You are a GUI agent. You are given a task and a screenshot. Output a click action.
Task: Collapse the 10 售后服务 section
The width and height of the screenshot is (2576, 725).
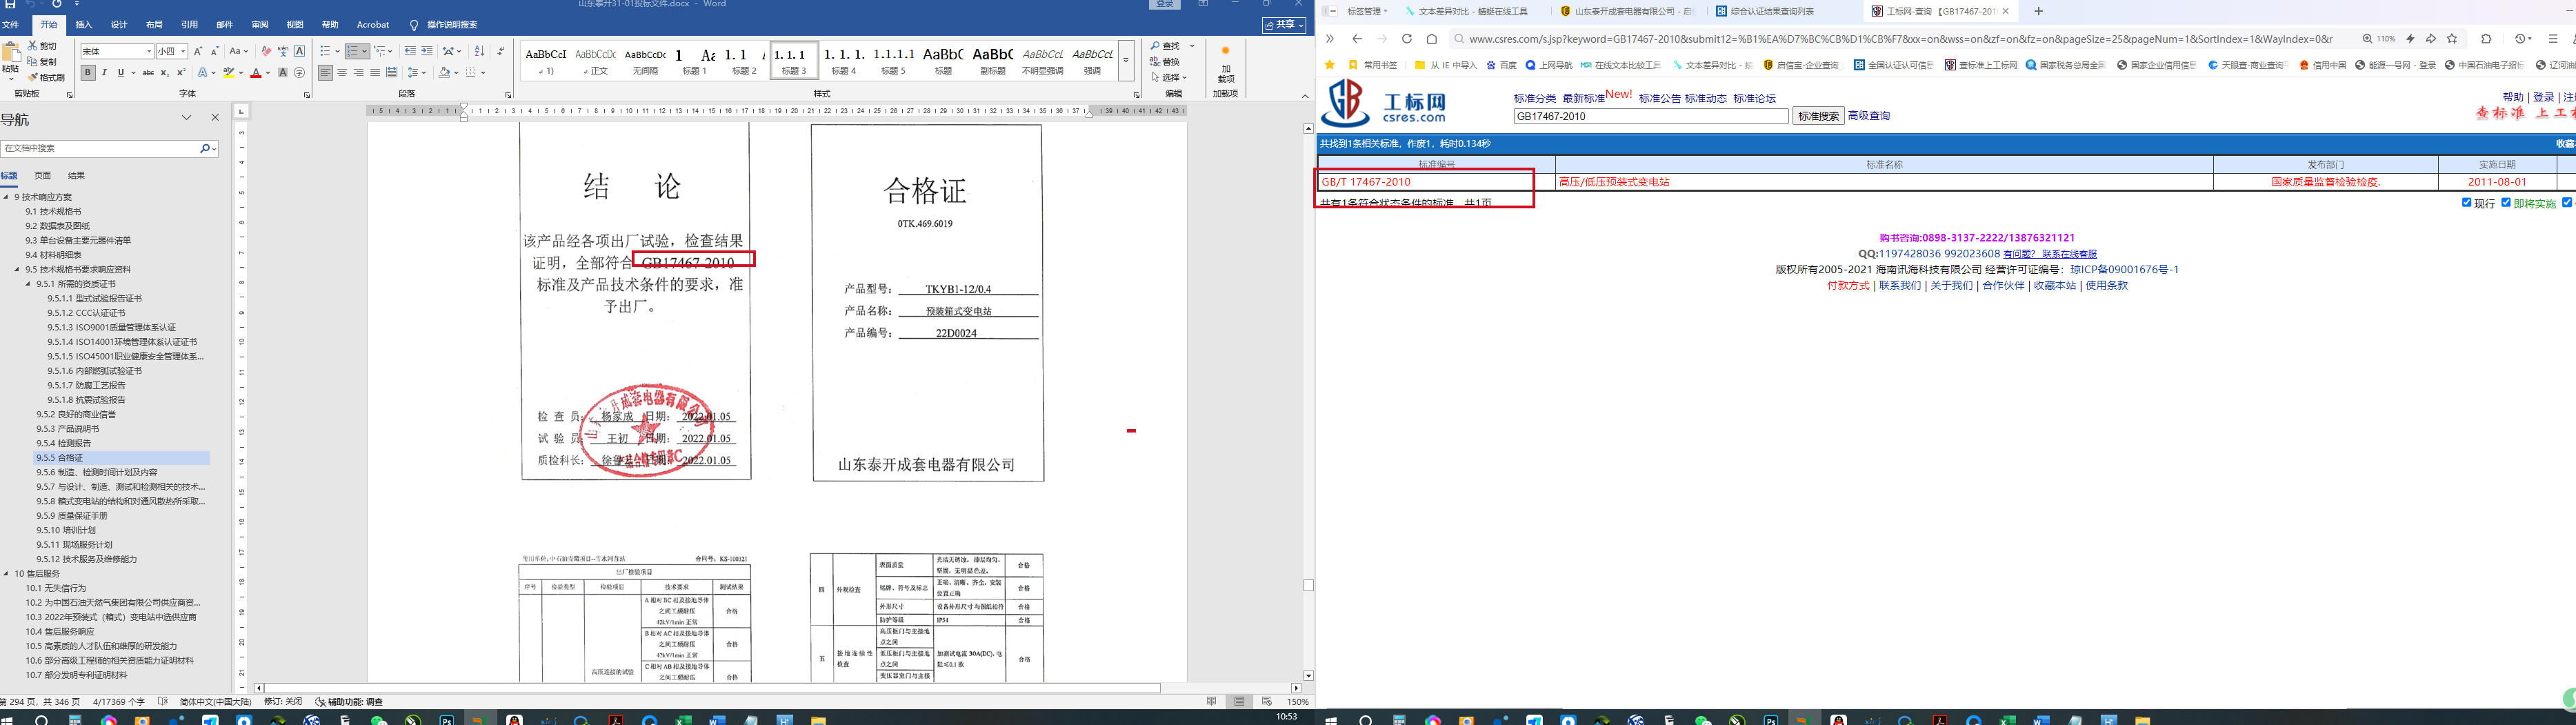pyautogui.click(x=6, y=574)
